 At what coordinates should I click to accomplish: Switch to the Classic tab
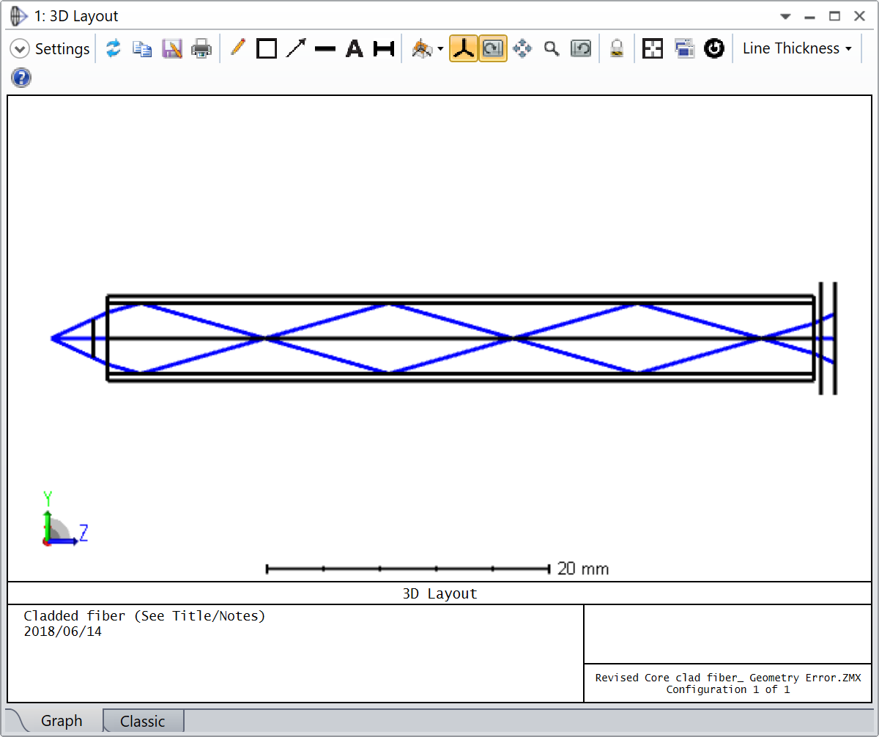coord(143,721)
